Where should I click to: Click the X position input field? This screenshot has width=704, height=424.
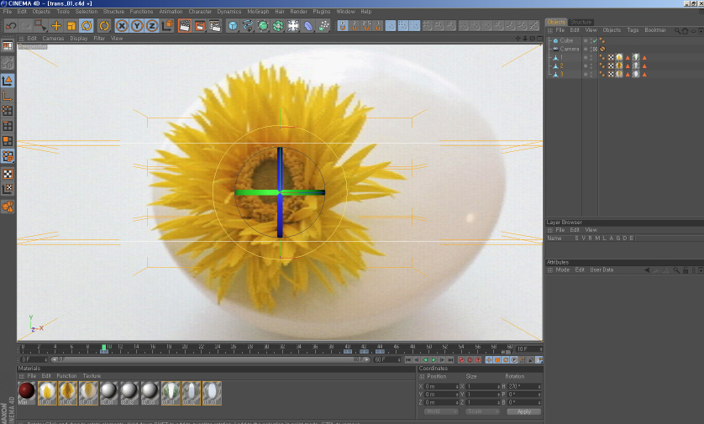pyautogui.click(x=440, y=385)
